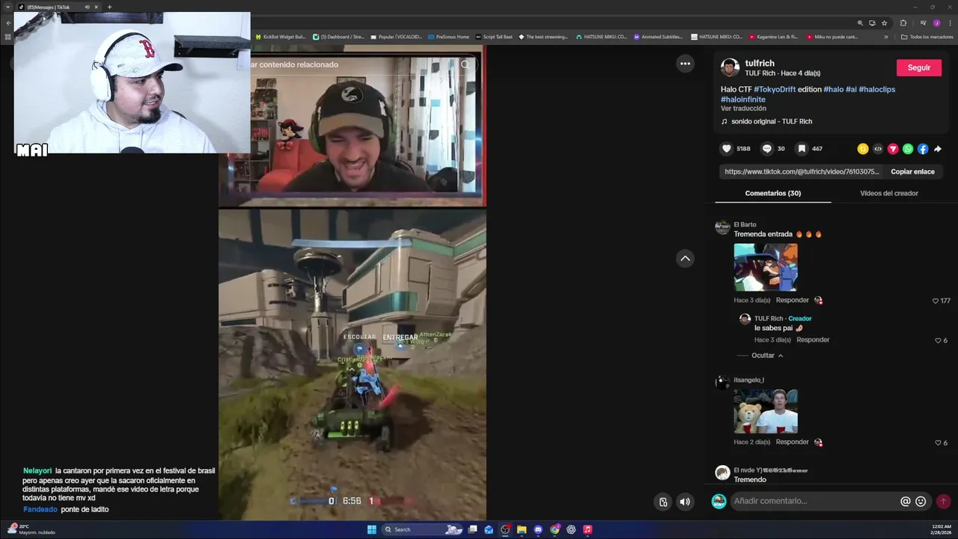Copy link with Copiar enlace
The height and width of the screenshot is (539, 958).
(912, 171)
